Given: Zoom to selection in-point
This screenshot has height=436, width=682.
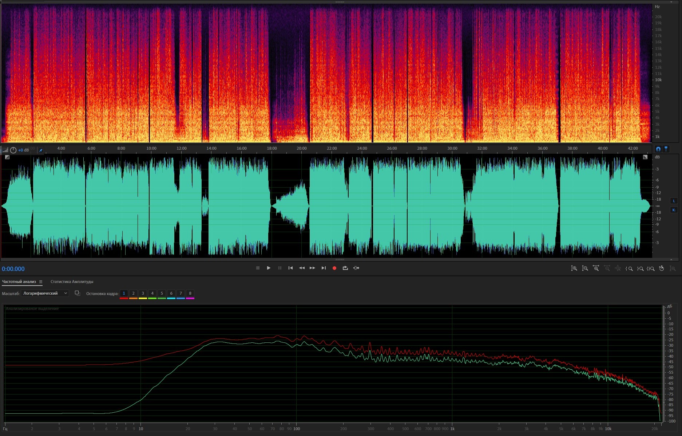Looking at the screenshot, I should point(629,268).
